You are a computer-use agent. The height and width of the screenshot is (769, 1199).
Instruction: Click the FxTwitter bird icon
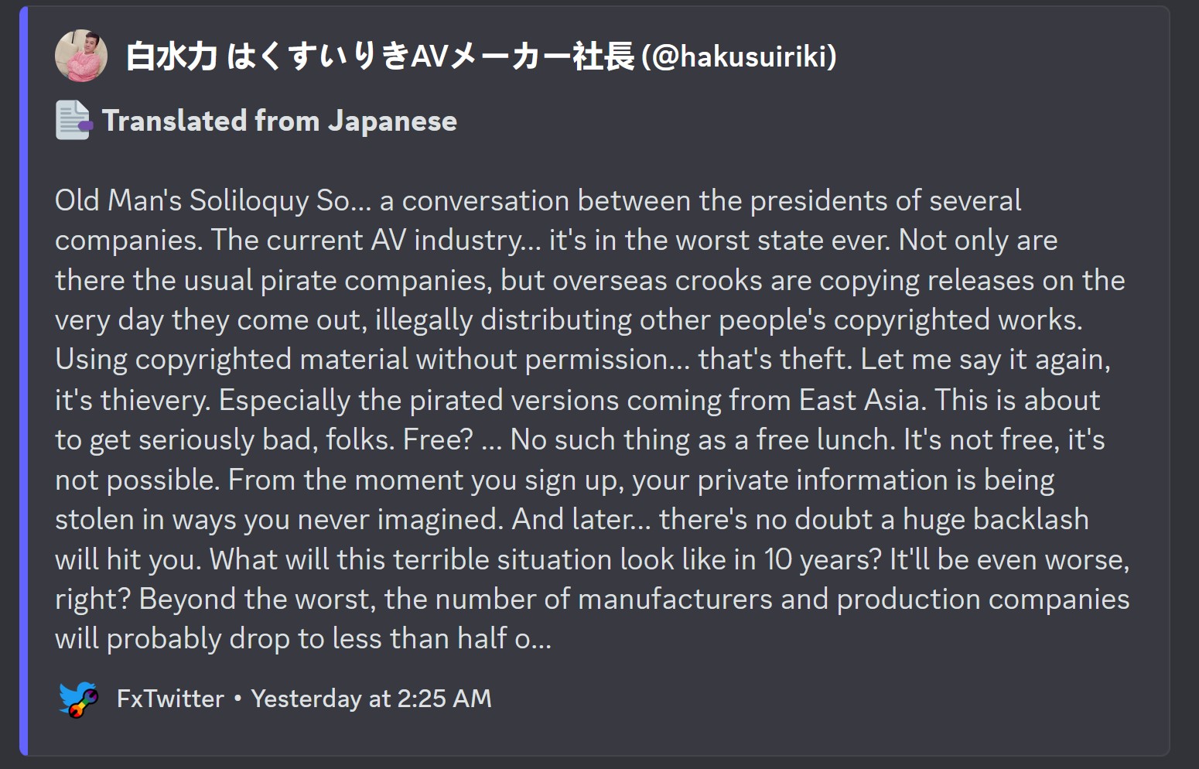(x=78, y=699)
